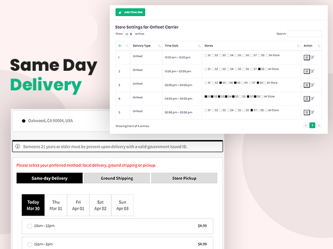
Task: Sort table by the Sr. column arrows
Action: click(127, 46)
